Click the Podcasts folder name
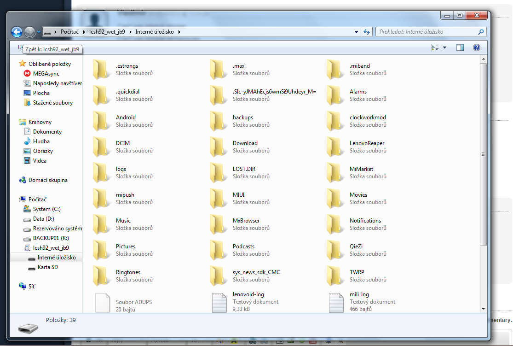The width and height of the screenshot is (513, 346). coord(243,246)
